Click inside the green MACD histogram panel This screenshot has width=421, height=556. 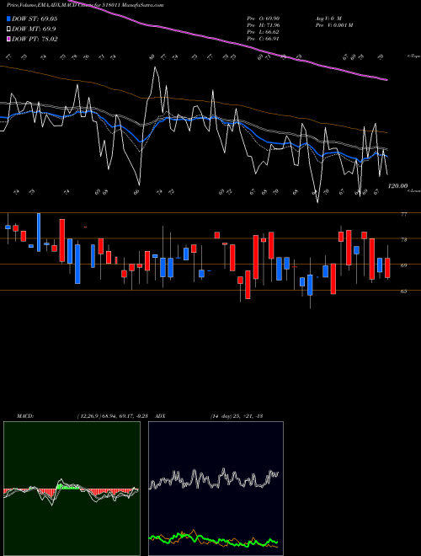coord(72,489)
